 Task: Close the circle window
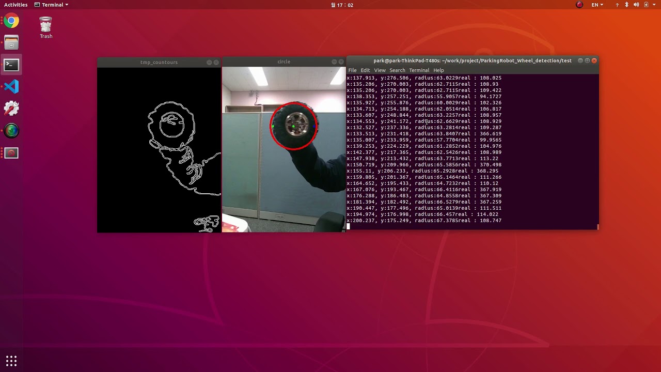point(341,61)
